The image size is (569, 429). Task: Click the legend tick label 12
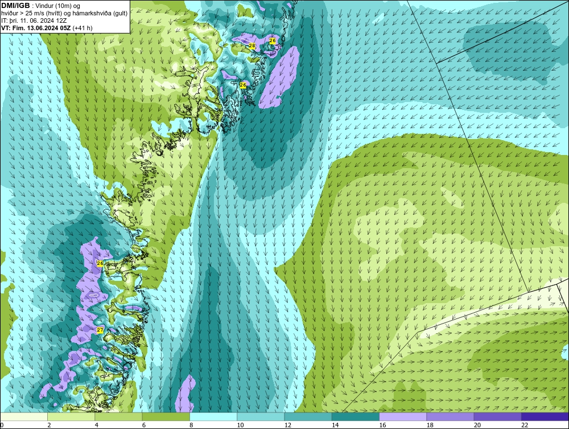[x=288, y=425]
